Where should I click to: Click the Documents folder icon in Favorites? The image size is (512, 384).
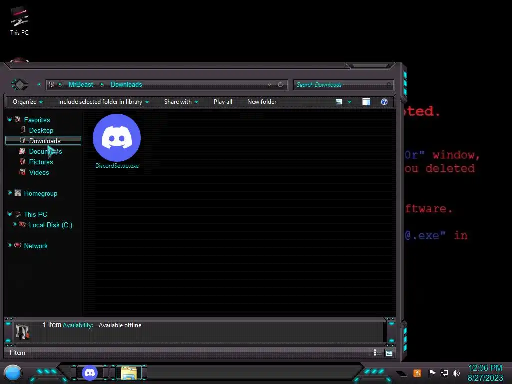click(x=22, y=151)
